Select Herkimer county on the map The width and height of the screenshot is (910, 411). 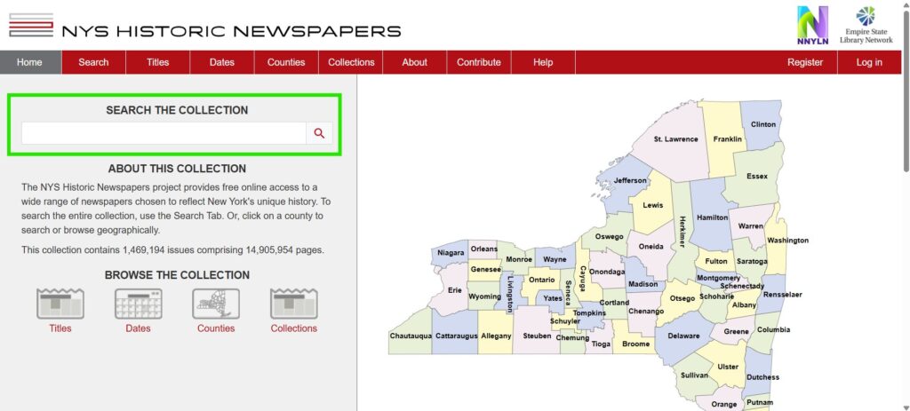[682, 232]
